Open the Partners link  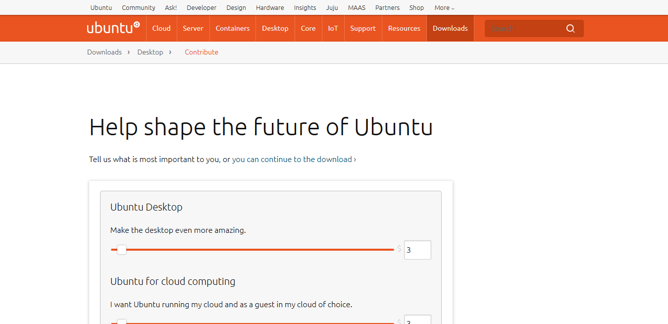(x=387, y=7)
